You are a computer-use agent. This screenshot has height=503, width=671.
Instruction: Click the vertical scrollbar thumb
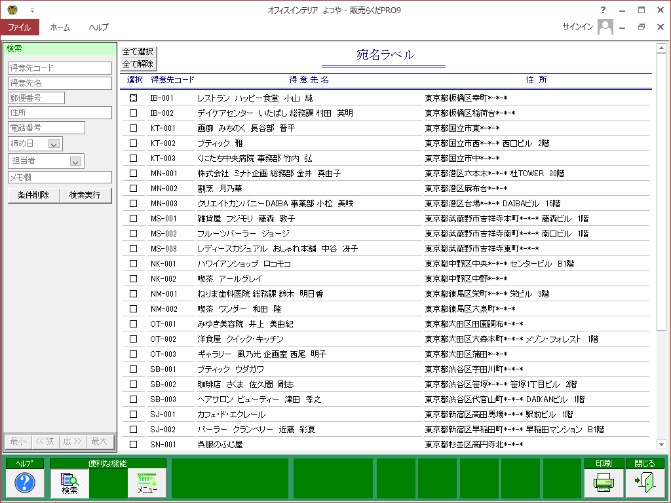click(x=661, y=192)
